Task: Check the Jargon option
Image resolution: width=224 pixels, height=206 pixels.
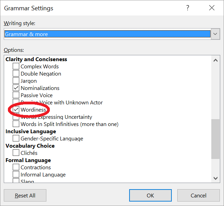Action: [16, 81]
